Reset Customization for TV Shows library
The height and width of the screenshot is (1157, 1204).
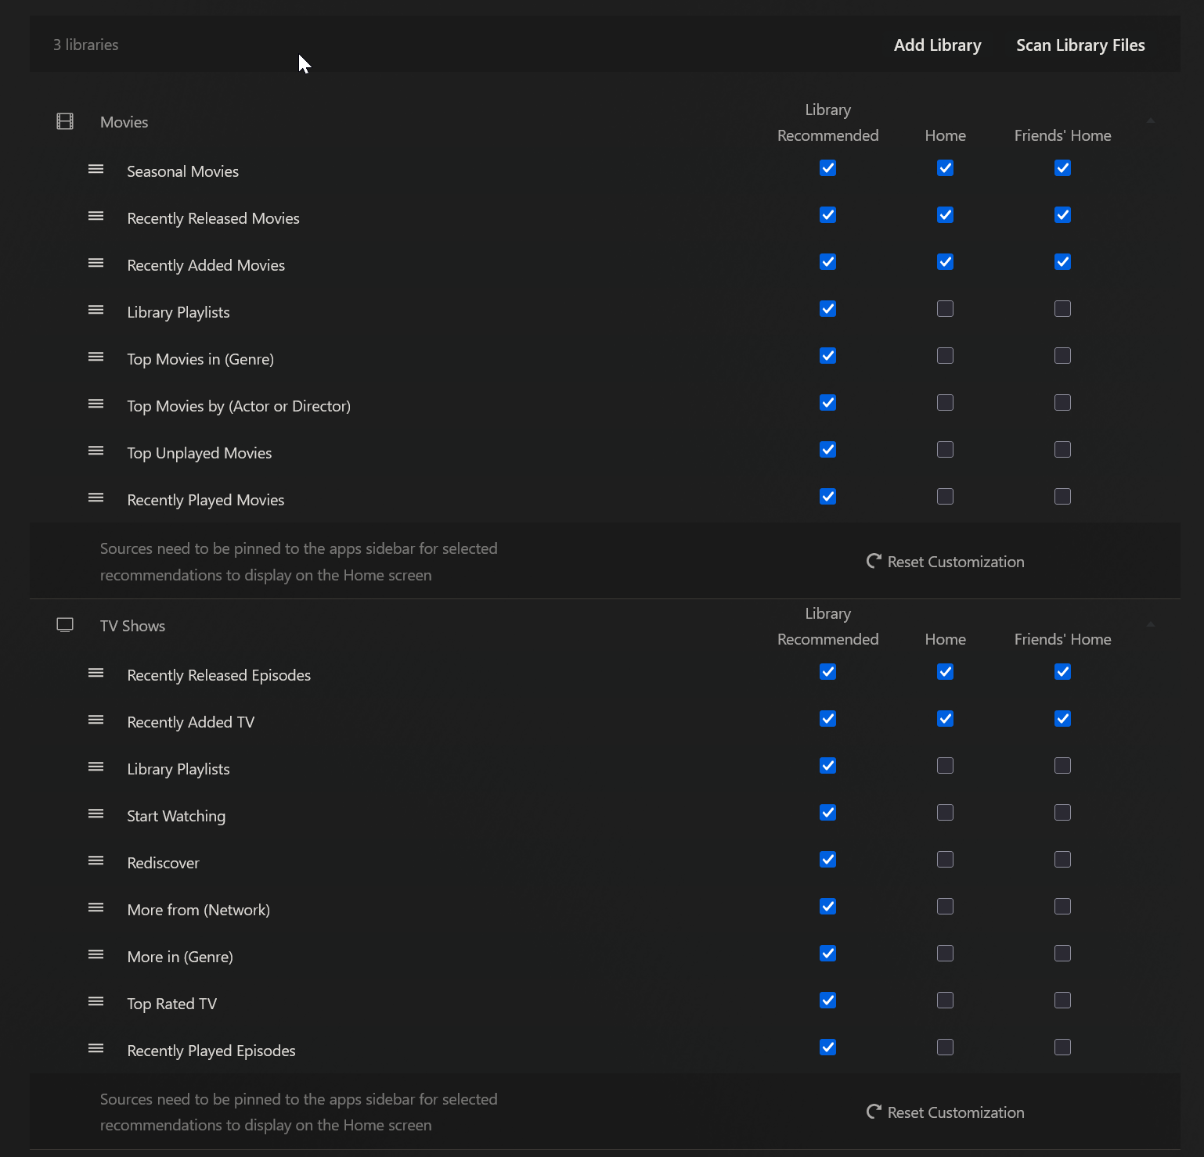tap(945, 1112)
